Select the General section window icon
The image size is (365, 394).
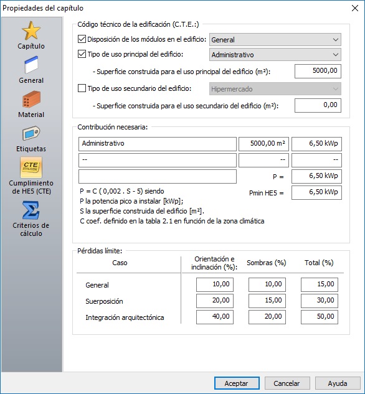point(31,65)
